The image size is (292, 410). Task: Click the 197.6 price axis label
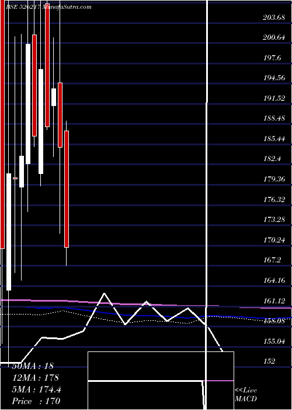click(x=272, y=58)
